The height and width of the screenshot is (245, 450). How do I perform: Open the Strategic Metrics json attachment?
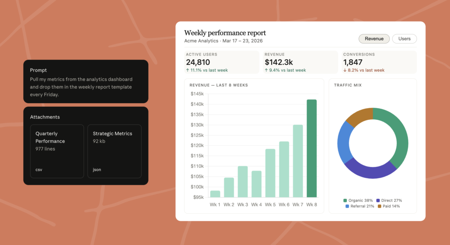(115, 151)
